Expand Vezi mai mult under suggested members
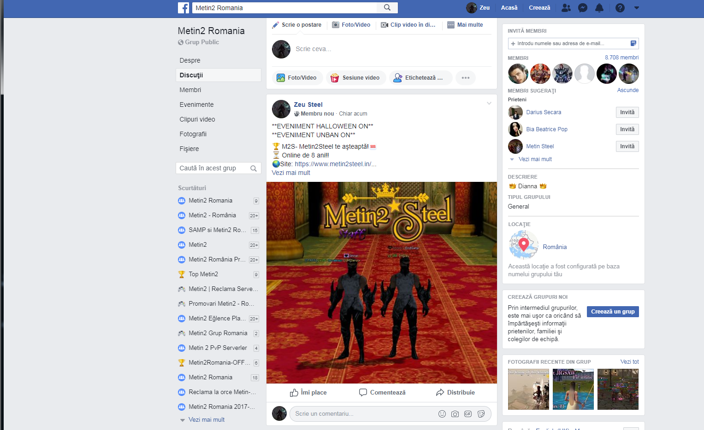This screenshot has height=430, width=704. click(x=535, y=159)
